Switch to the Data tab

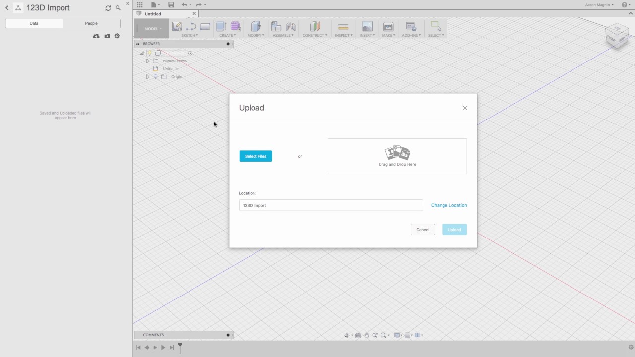(34, 23)
